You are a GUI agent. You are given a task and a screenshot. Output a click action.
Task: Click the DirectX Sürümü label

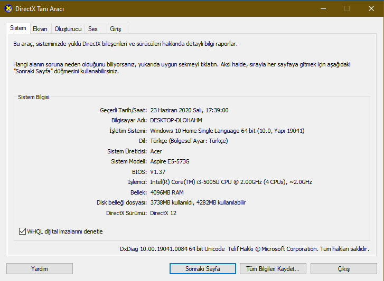[126, 213]
